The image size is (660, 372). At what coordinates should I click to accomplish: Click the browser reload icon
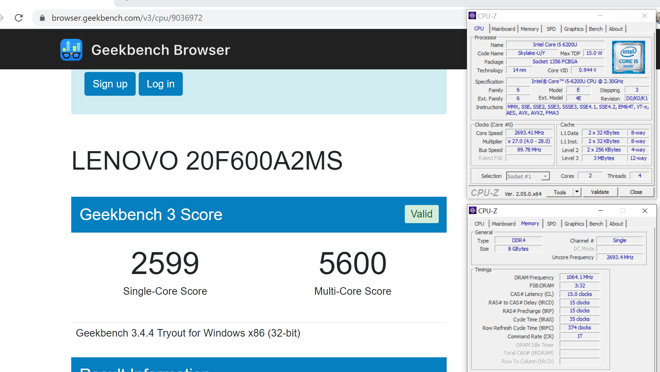point(18,18)
